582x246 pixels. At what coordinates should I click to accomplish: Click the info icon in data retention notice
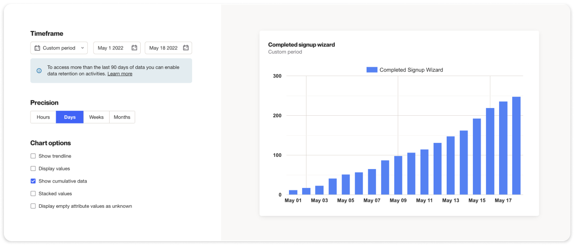(x=39, y=71)
